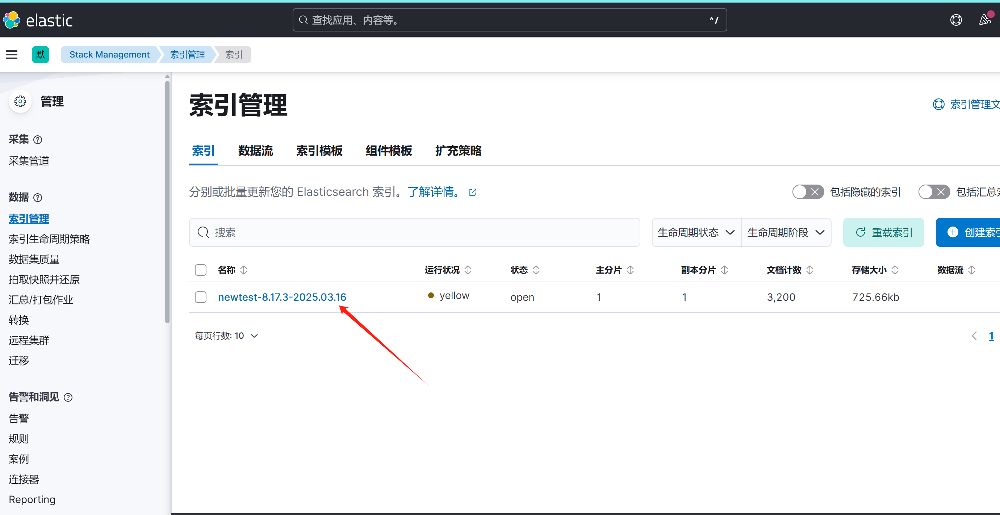Click the help icon next to 数据
The width and height of the screenshot is (1000, 515).
click(x=38, y=198)
